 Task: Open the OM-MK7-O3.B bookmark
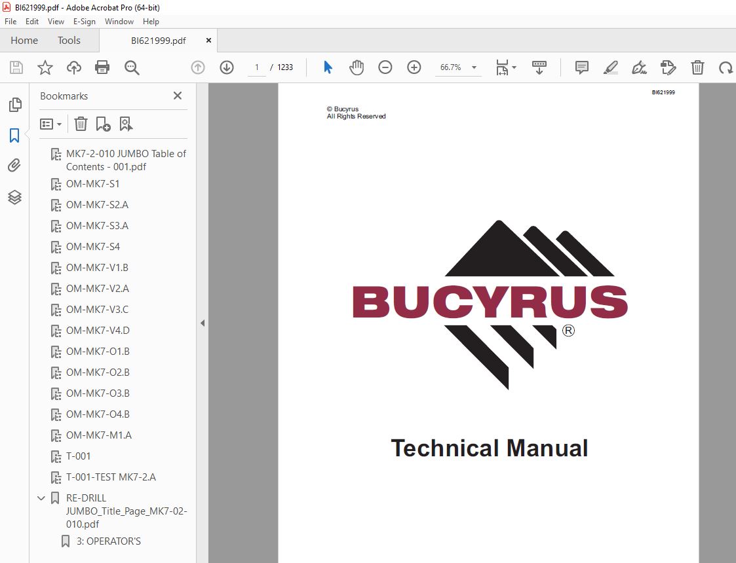[98, 393]
